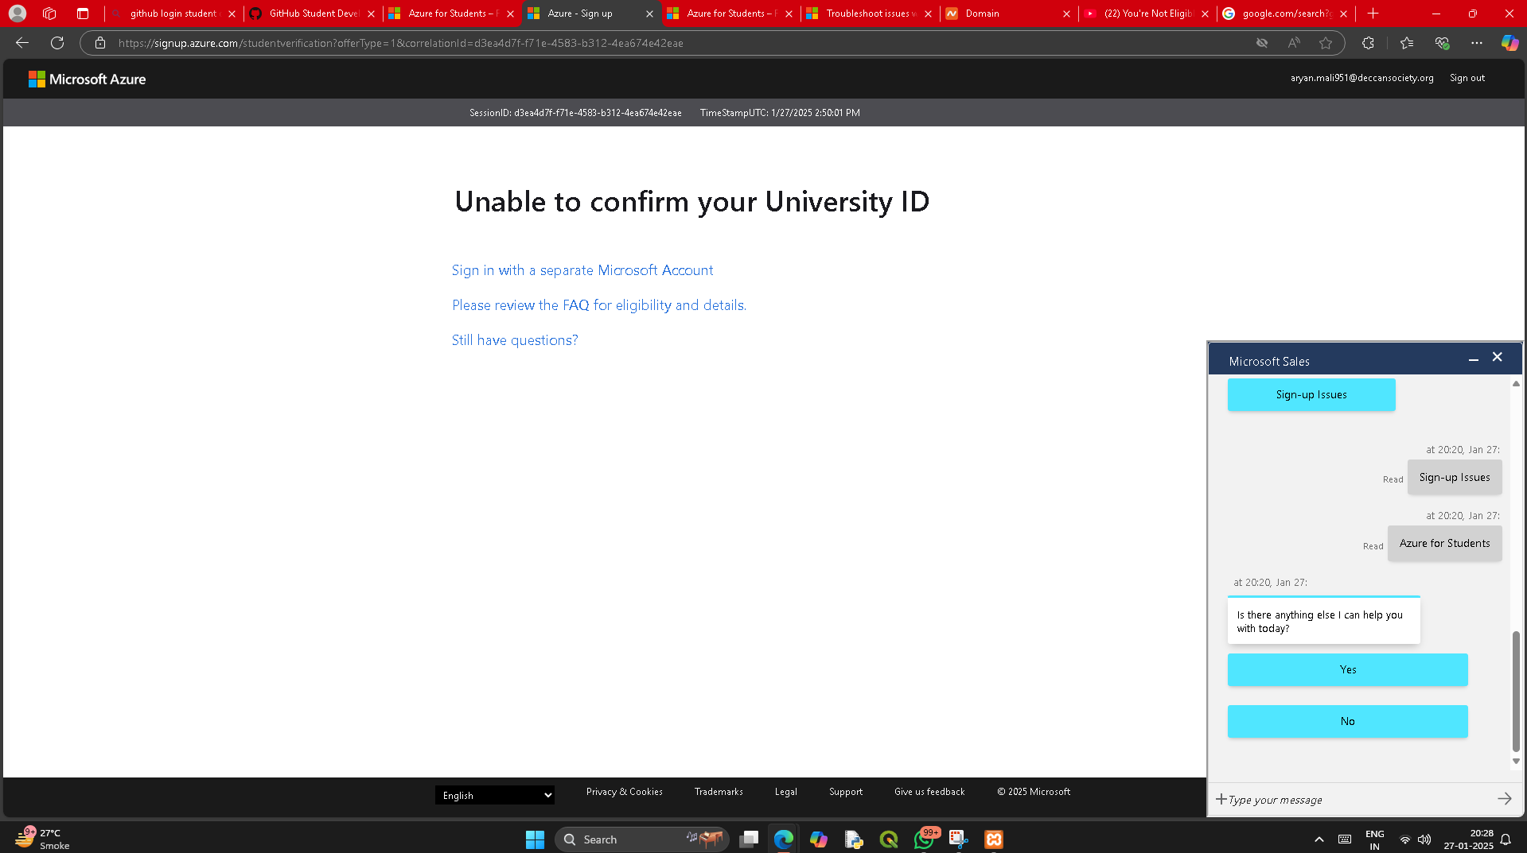Click the Read aloud icon in address bar
Viewport: 1527px width, 853px height.
pyautogui.click(x=1294, y=43)
